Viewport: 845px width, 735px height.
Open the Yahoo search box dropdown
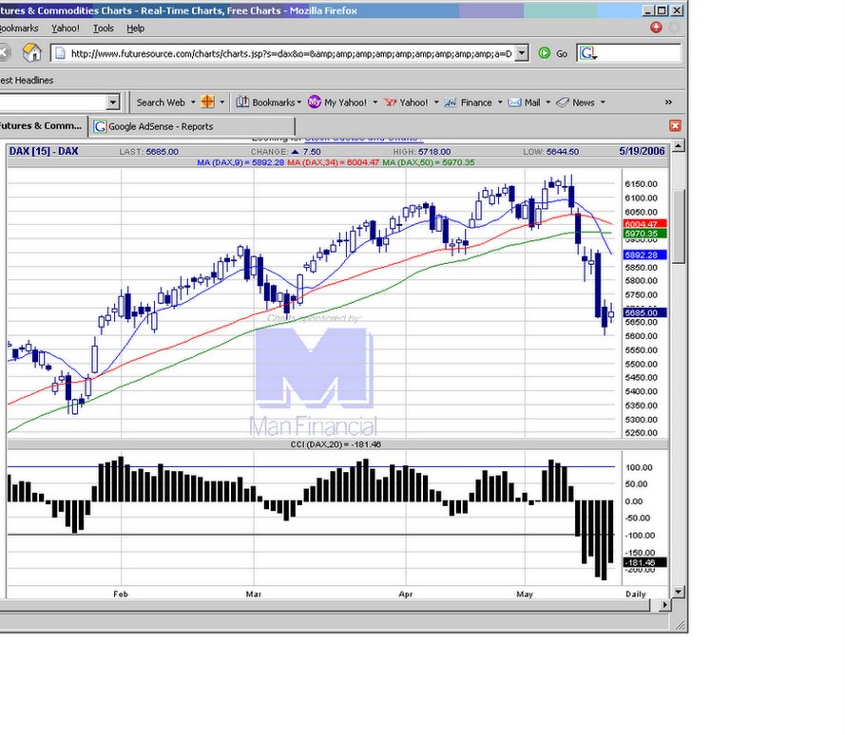112,102
